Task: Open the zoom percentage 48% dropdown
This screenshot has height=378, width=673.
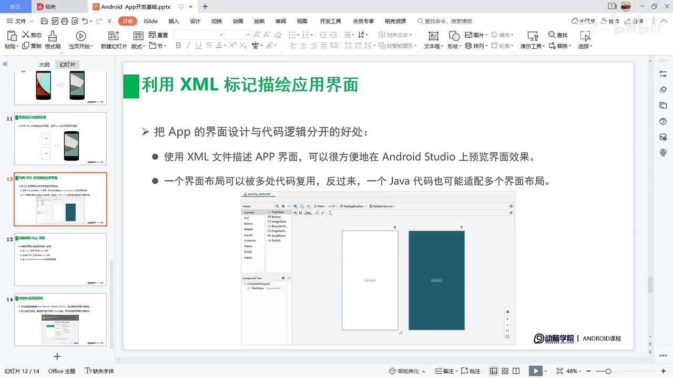Action: 574,371
